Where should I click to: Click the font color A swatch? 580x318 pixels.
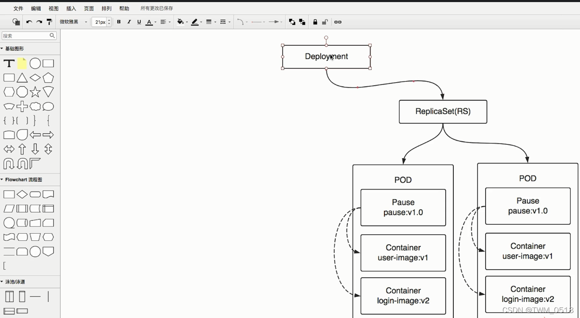click(x=149, y=22)
